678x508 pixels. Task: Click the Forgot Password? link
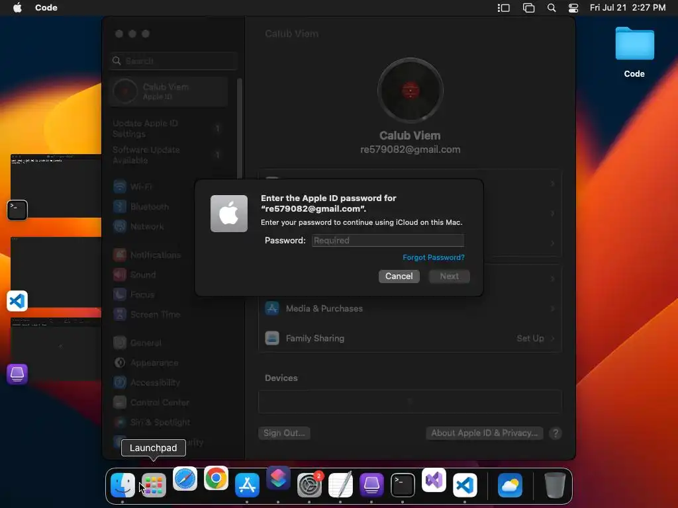tap(433, 257)
